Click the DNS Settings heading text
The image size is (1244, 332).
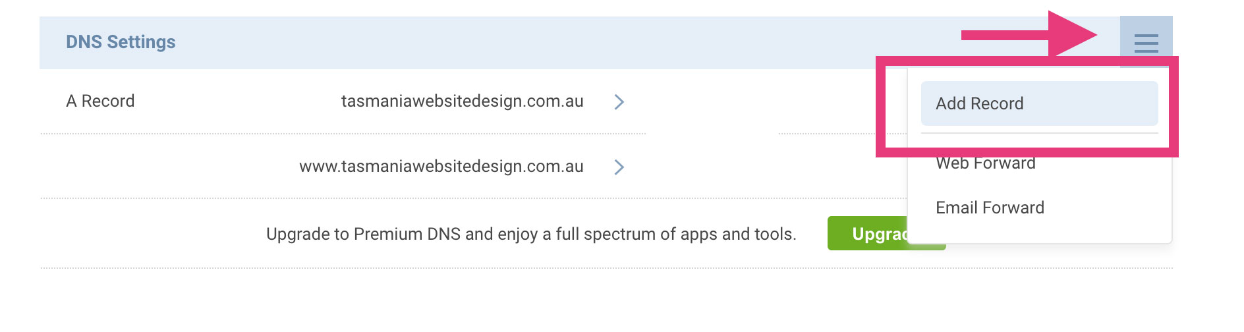coord(121,42)
